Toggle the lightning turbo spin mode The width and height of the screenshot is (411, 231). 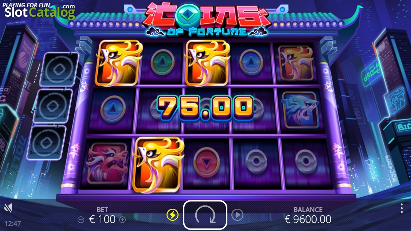tap(172, 215)
